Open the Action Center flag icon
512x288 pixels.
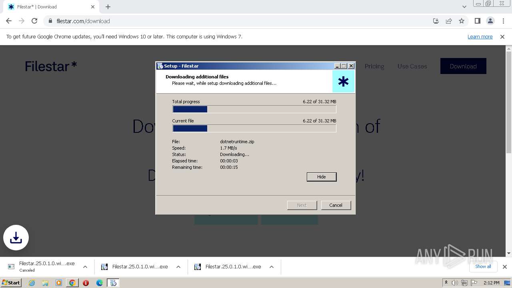tap(474, 283)
